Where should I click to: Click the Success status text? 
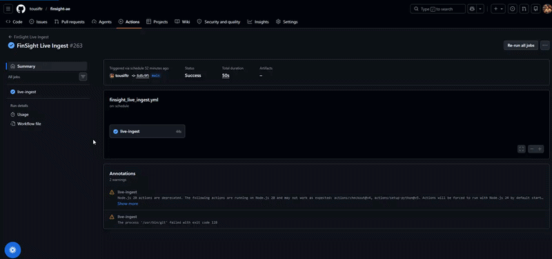coord(193,75)
